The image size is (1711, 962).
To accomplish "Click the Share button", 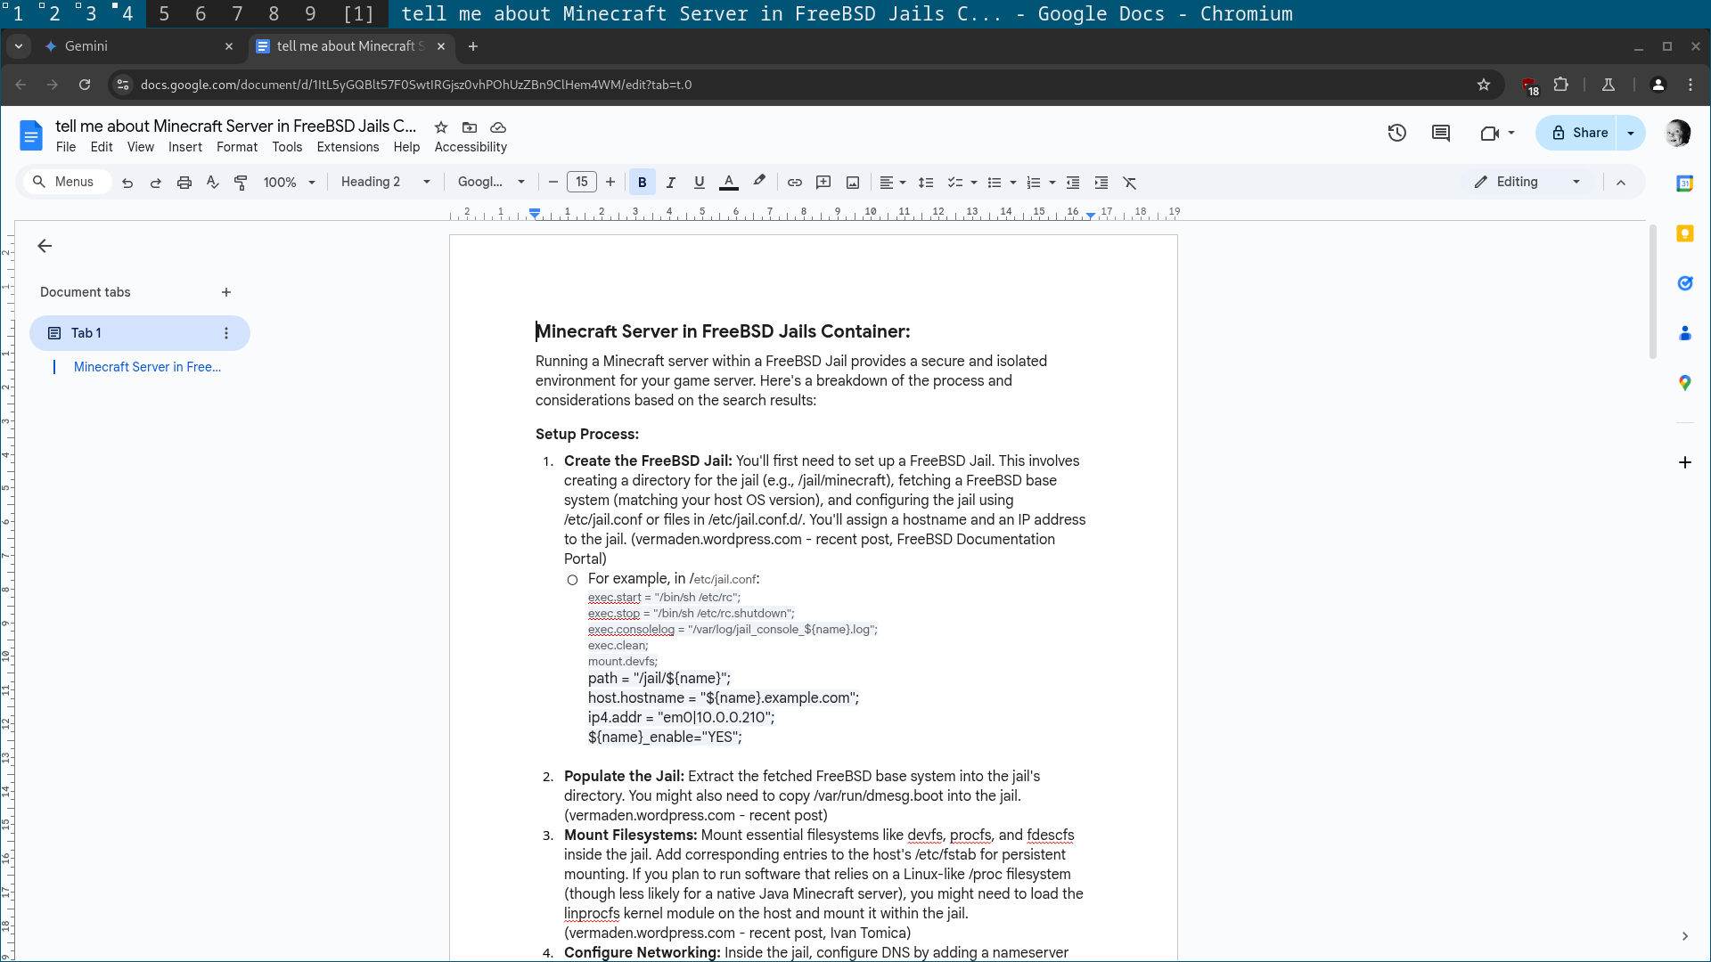I will pos(1578,133).
